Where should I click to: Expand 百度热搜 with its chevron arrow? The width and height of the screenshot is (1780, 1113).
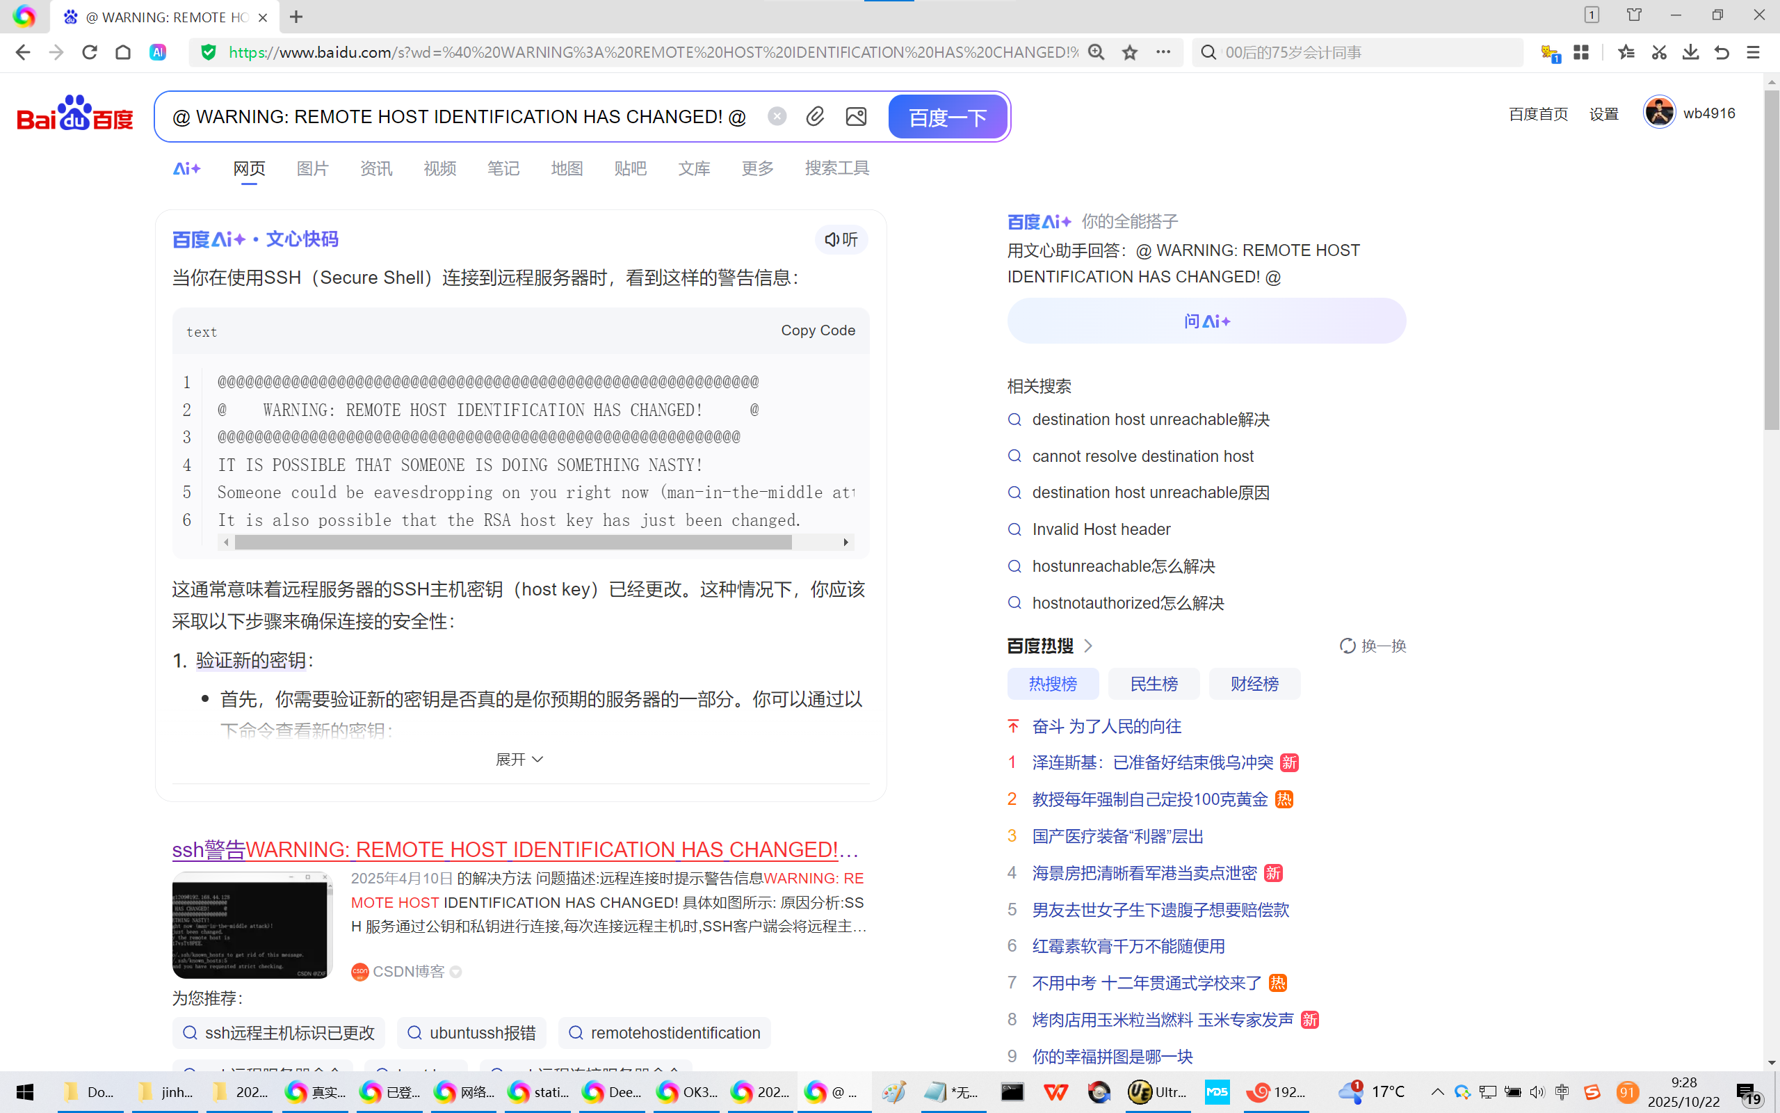[1088, 646]
